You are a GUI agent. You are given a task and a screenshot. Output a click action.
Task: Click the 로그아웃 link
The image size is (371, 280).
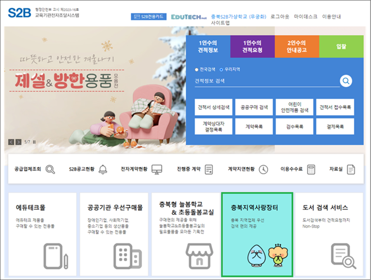pos(280,16)
